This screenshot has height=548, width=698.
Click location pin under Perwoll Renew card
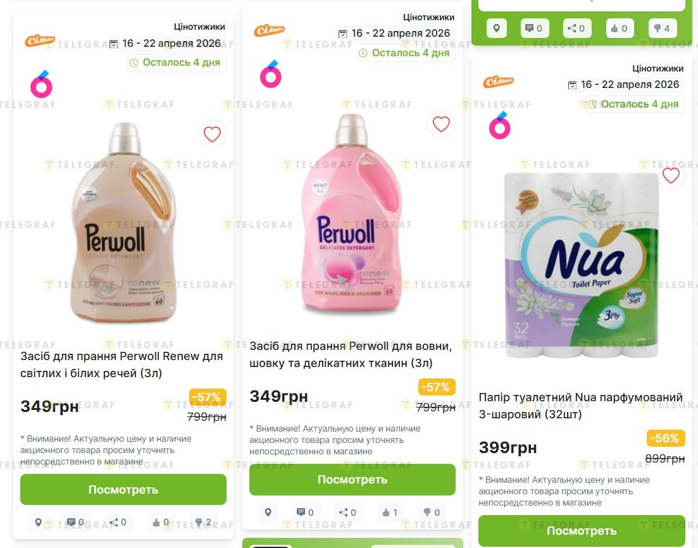(39, 522)
